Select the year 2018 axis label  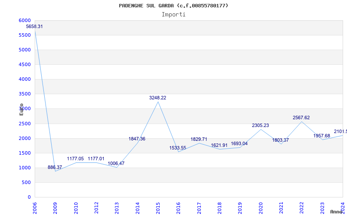pyautogui.click(x=219, y=208)
